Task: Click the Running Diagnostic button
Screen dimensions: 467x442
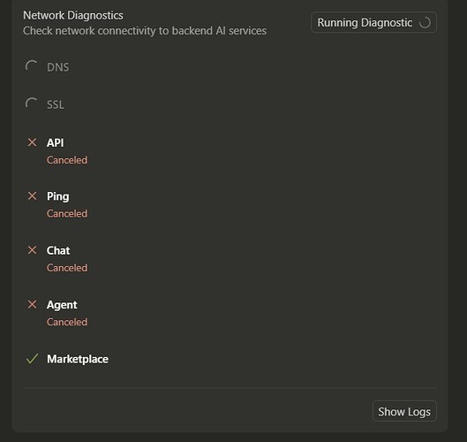Action: [x=373, y=22]
